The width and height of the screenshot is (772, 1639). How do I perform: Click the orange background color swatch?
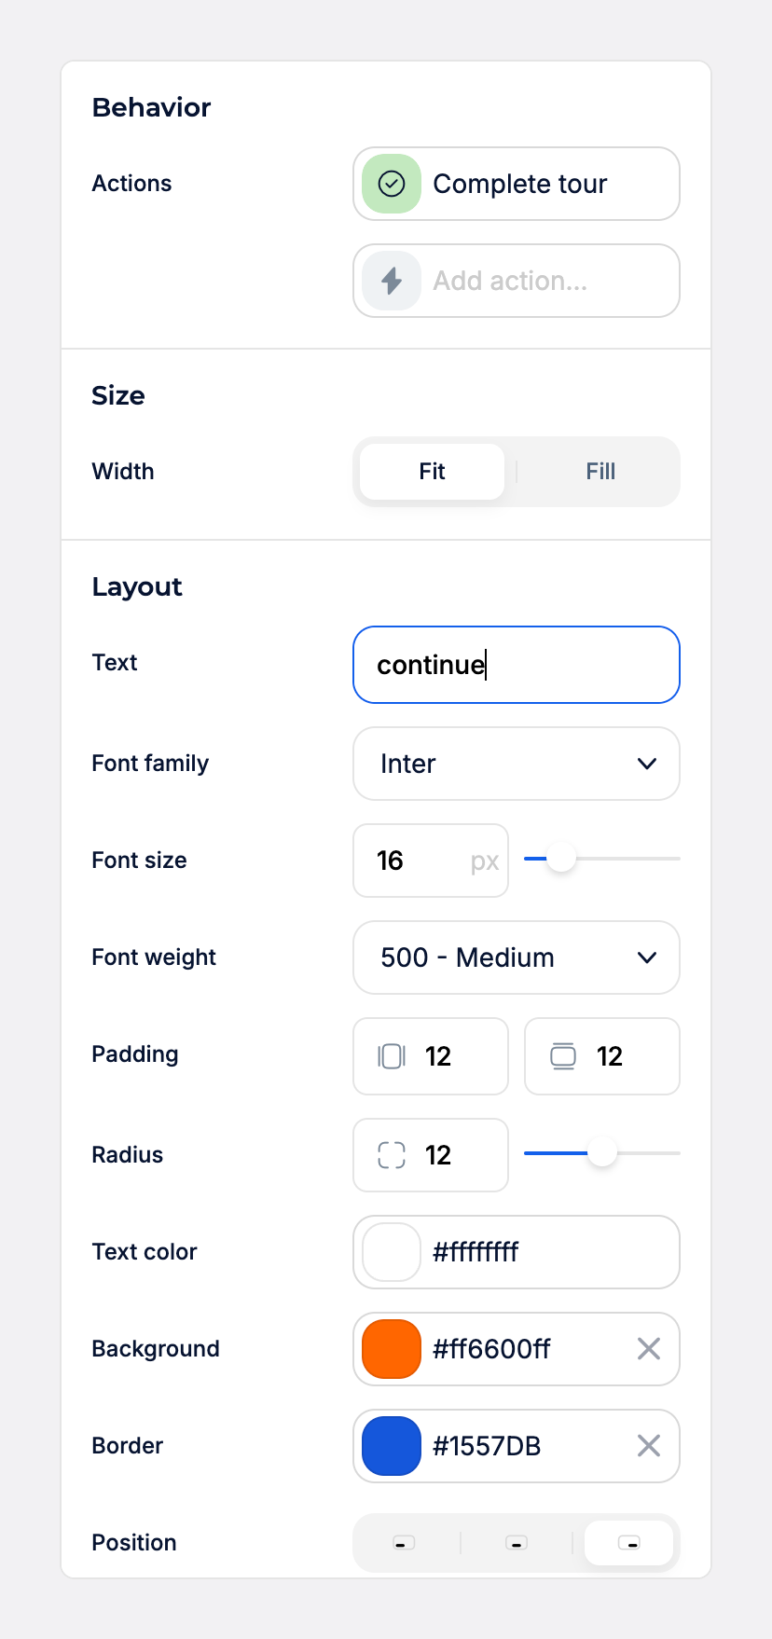(391, 1348)
